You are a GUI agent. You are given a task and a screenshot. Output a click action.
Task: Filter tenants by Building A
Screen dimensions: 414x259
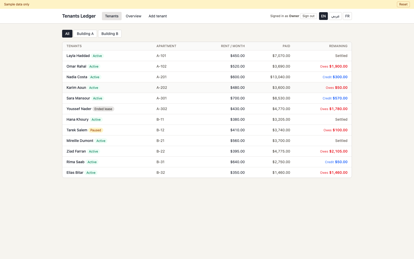pyautogui.click(x=85, y=34)
